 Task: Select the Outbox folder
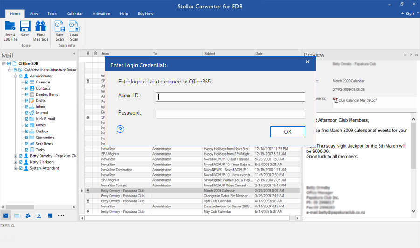tap(42, 131)
